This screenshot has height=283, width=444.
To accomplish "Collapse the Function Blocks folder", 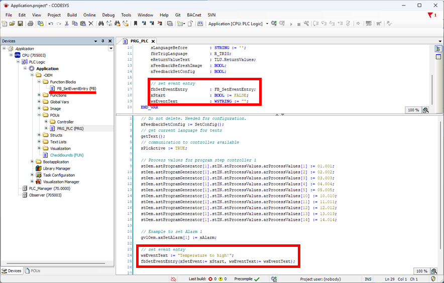I will tap(38, 82).
